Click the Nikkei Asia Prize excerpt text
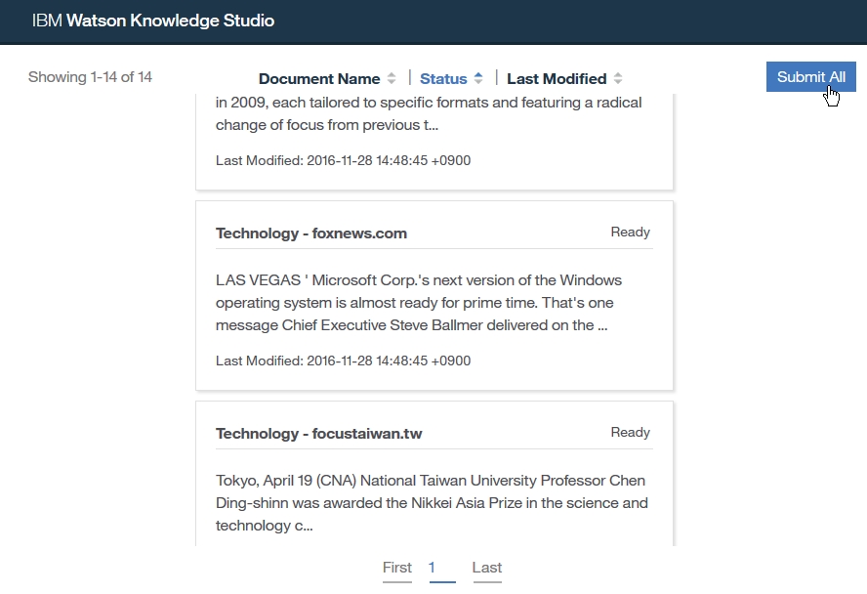The width and height of the screenshot is (867, 594). pyautogui.click(x=432, y=503)
